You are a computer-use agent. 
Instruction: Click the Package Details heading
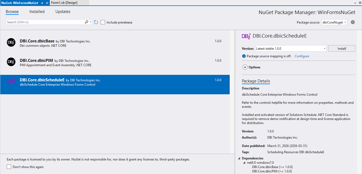(x=256, y=81)
